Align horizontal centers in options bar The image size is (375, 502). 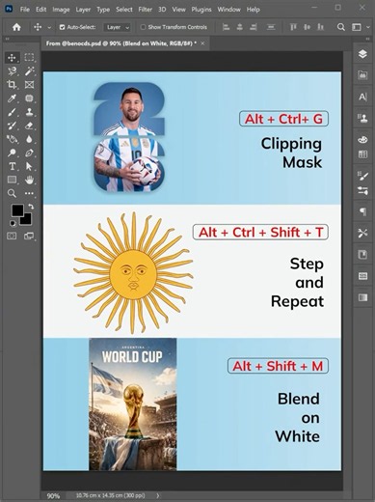(x=239, y=27)
